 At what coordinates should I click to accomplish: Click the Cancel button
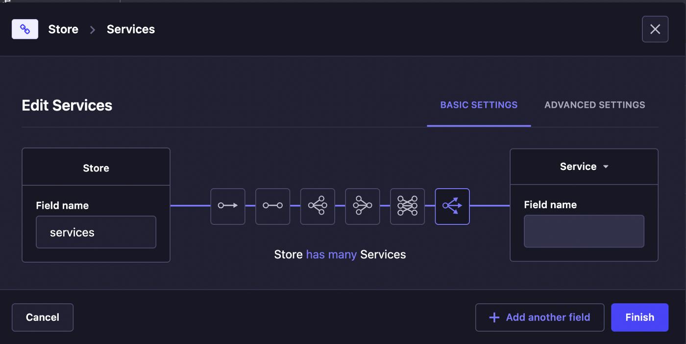[x=42, y=318]
